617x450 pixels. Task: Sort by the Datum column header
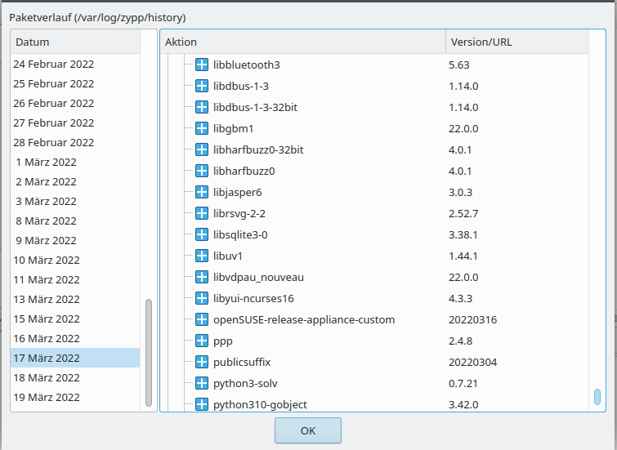click(x=75, y=42)
